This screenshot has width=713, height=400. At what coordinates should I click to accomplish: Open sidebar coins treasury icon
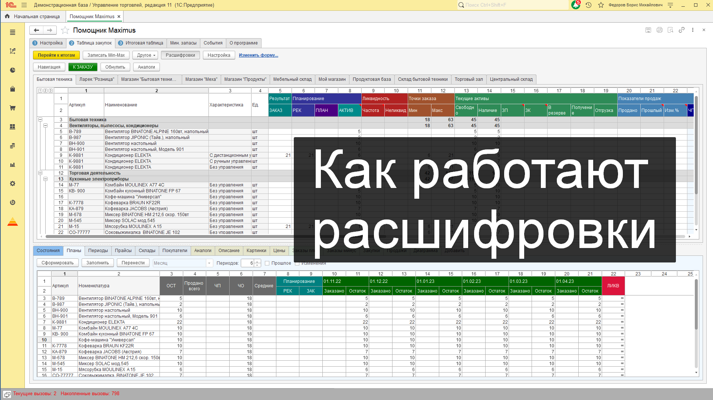click(x=13, y=146)
